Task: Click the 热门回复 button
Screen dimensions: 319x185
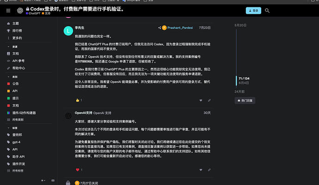Action: (245, 101)
